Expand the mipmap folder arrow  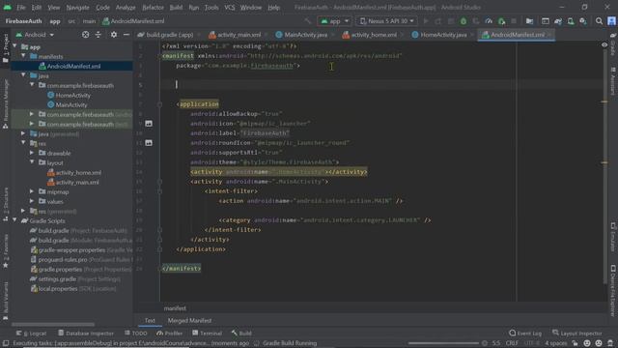(32, 191)
